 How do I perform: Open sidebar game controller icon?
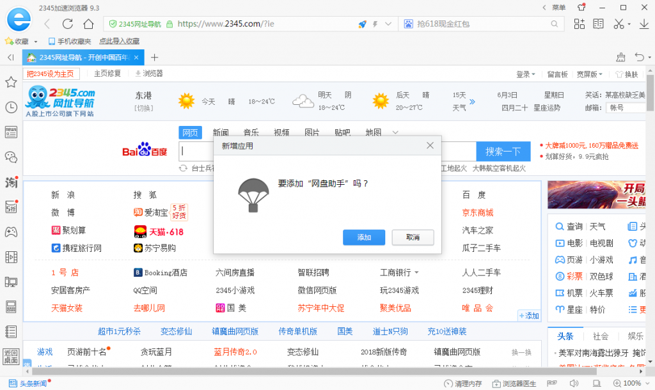[11, 231]
